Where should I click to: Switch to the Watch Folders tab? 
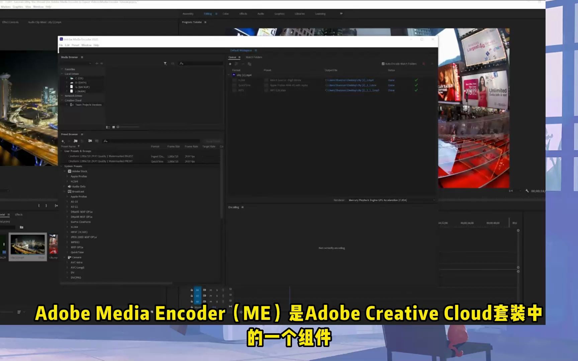(x=254, y=57)
